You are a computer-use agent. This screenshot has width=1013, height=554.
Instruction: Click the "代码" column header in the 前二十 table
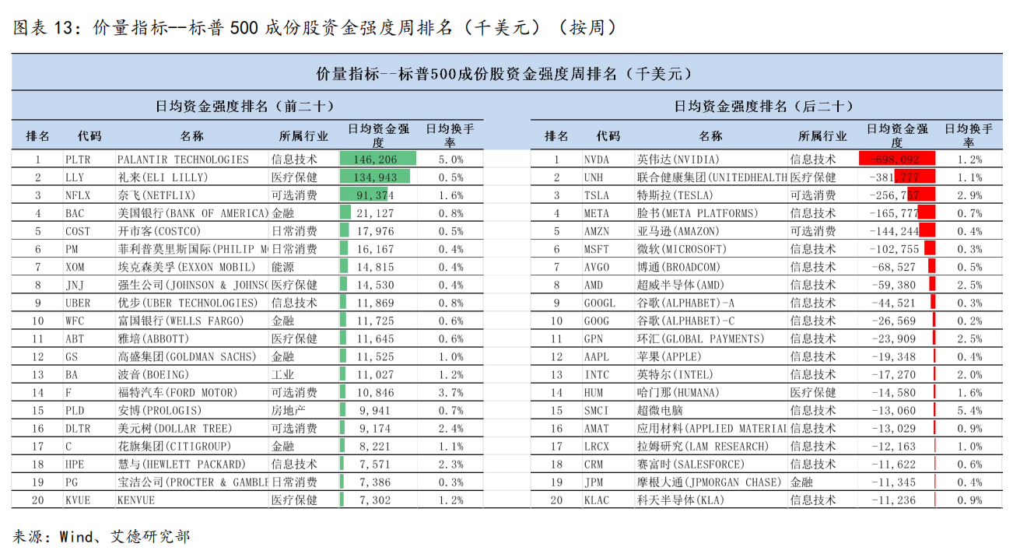tap(89, 136)
